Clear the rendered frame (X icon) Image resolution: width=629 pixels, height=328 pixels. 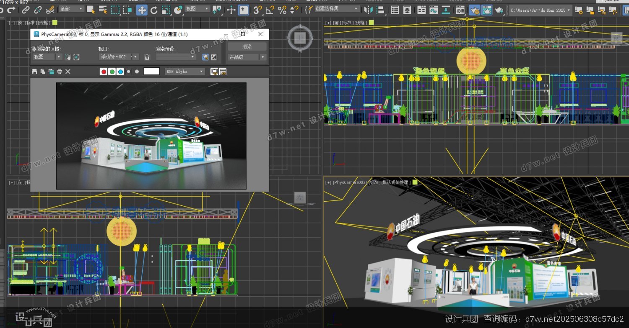coord(68,72)
